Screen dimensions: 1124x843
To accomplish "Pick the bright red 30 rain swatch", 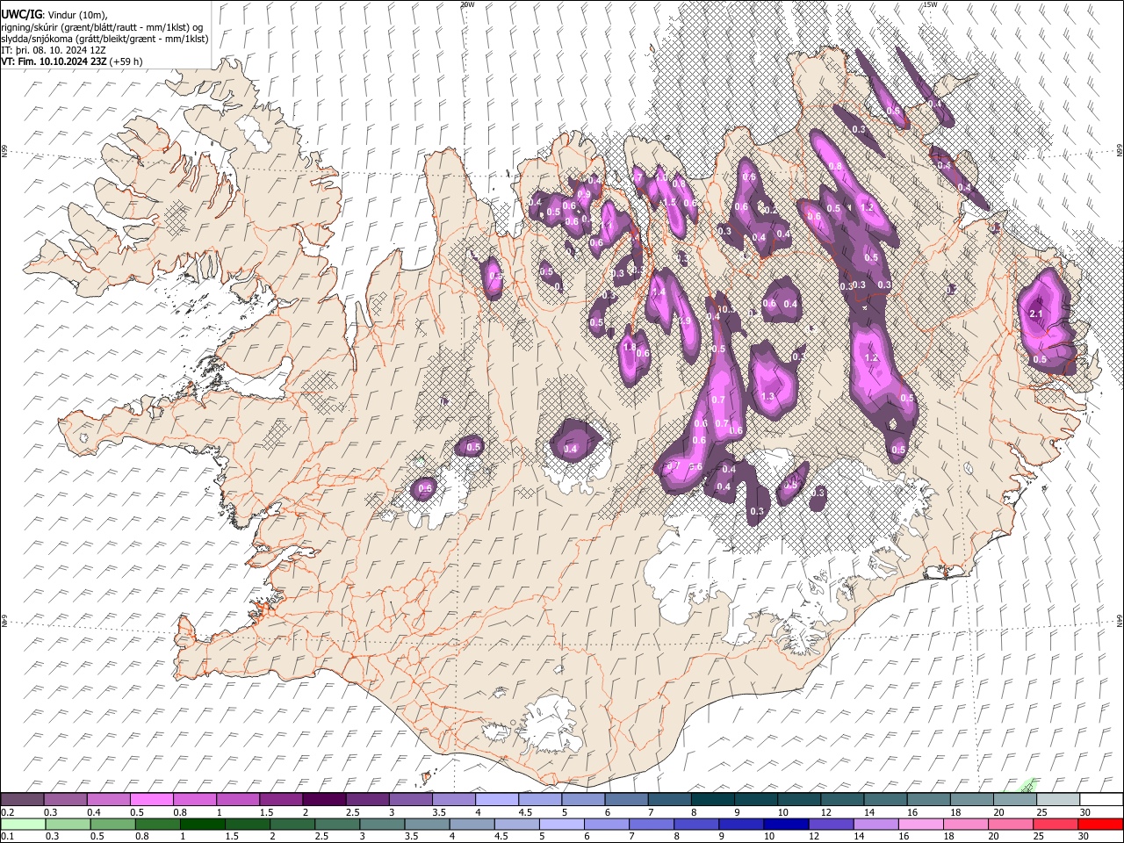I will coord(1099,824).
